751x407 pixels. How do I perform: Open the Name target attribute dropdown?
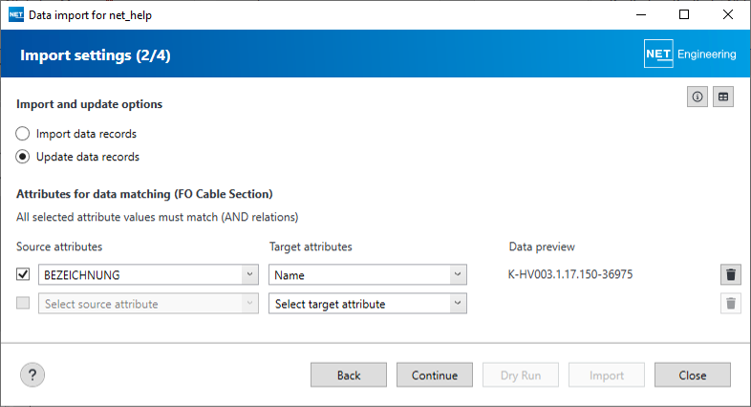click(458, 275)
